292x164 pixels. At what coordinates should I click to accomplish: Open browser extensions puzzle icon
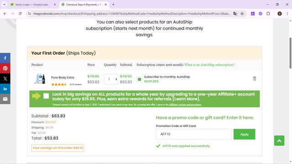pyautogui.click(x=268, y=14)
